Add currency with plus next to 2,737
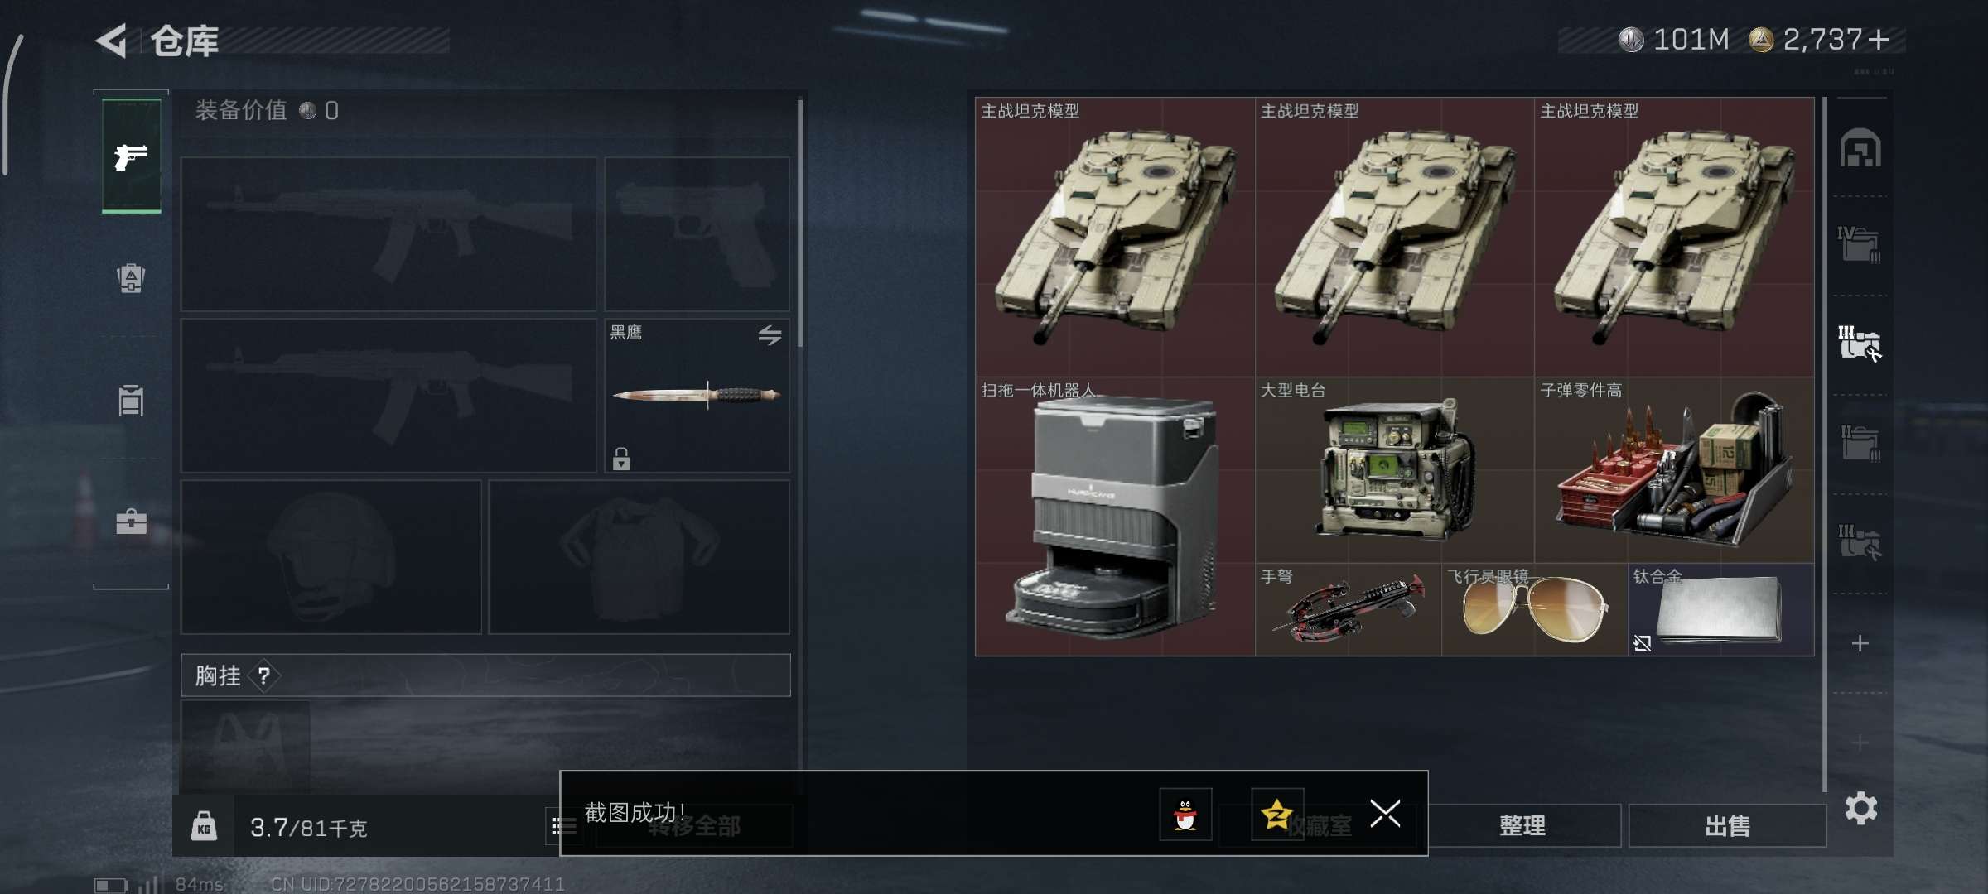This screenshot has height=894, width=1988. [x=1879, y=40]
